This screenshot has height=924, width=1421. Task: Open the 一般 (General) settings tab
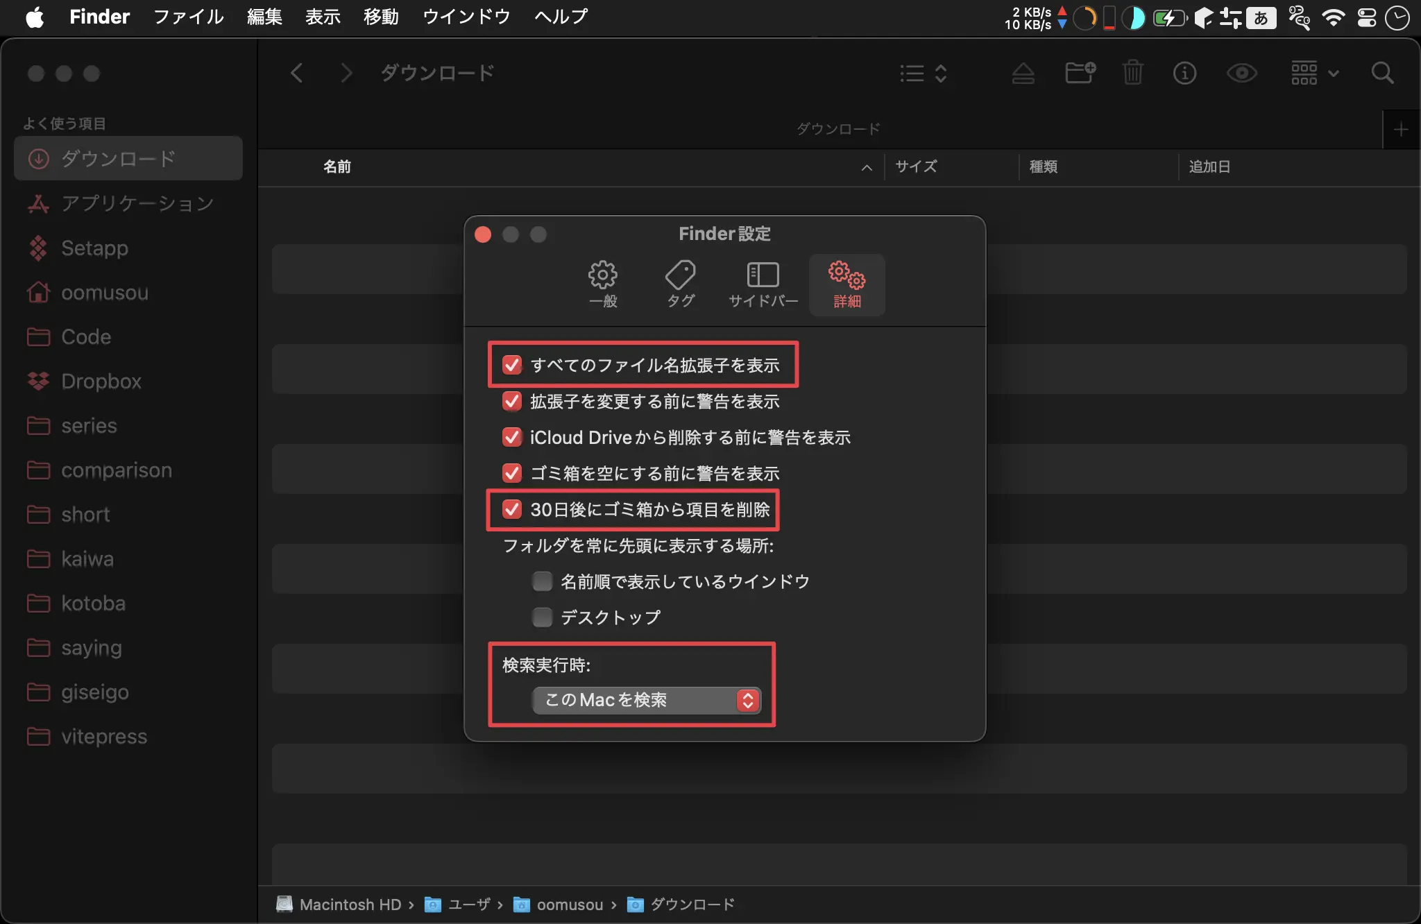tap(603, 284)
